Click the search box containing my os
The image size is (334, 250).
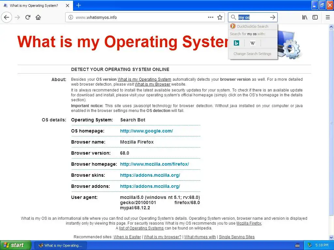point(252,18)
